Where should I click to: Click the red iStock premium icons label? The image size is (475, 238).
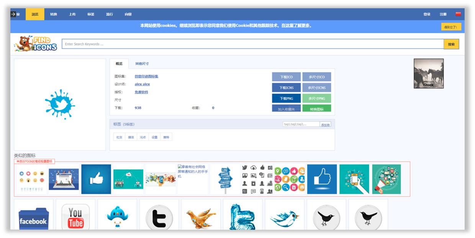point(34,161)
